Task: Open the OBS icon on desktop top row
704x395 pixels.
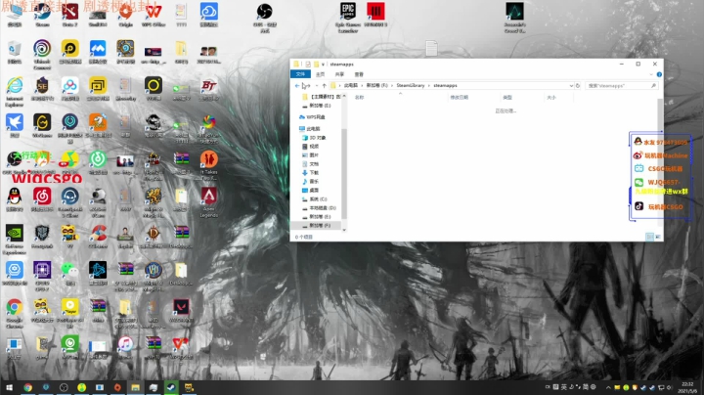Action: (x=264, y=17)
